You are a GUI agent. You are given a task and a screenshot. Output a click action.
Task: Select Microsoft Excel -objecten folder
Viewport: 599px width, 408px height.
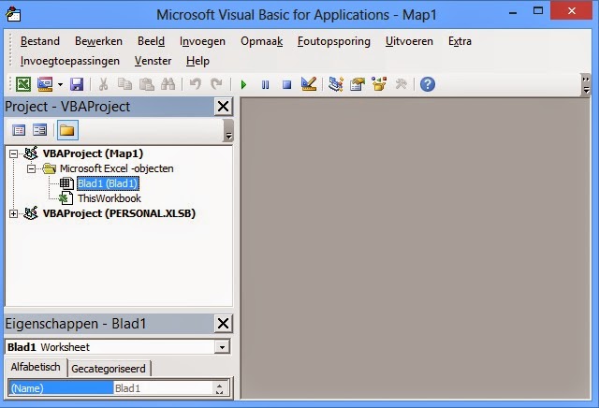pyautogui.click(x=116, y=168)
